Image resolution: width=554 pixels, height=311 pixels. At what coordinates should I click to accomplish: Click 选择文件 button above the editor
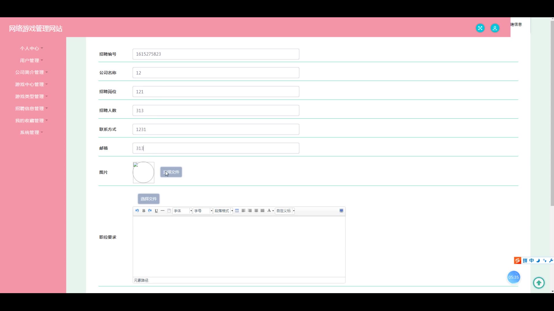(149, 199)
